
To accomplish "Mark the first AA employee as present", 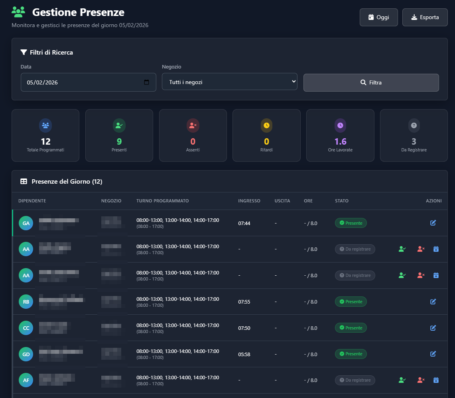I will point(402,249).
